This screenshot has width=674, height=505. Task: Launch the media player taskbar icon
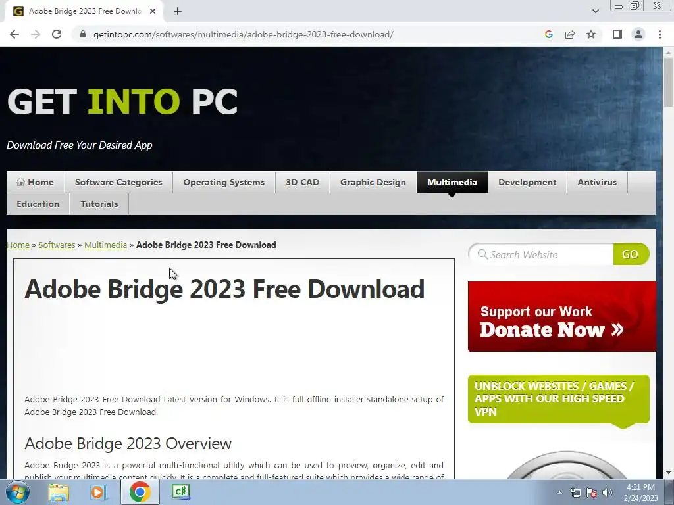[x=98, y=492]
